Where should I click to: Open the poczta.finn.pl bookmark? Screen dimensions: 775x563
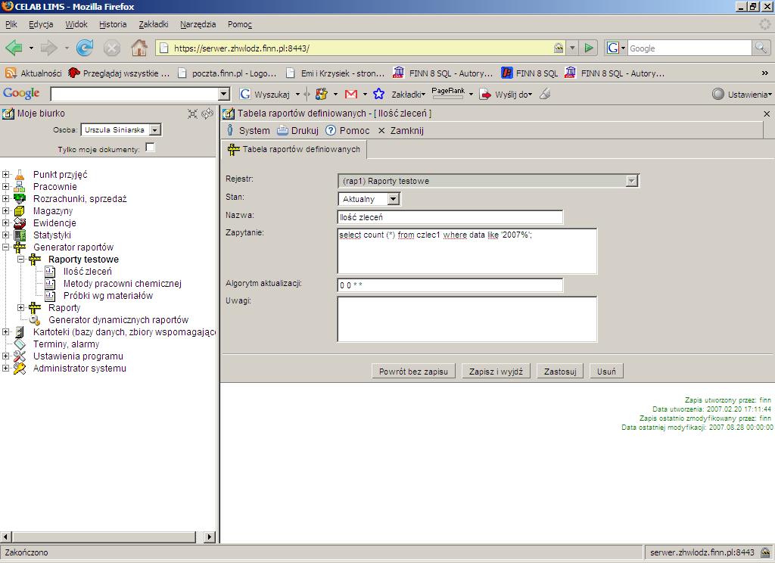tap(227, 73)
